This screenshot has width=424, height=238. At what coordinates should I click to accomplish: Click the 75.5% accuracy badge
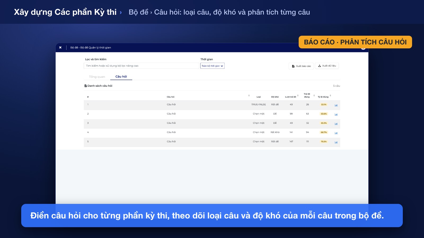click(324, 142)
